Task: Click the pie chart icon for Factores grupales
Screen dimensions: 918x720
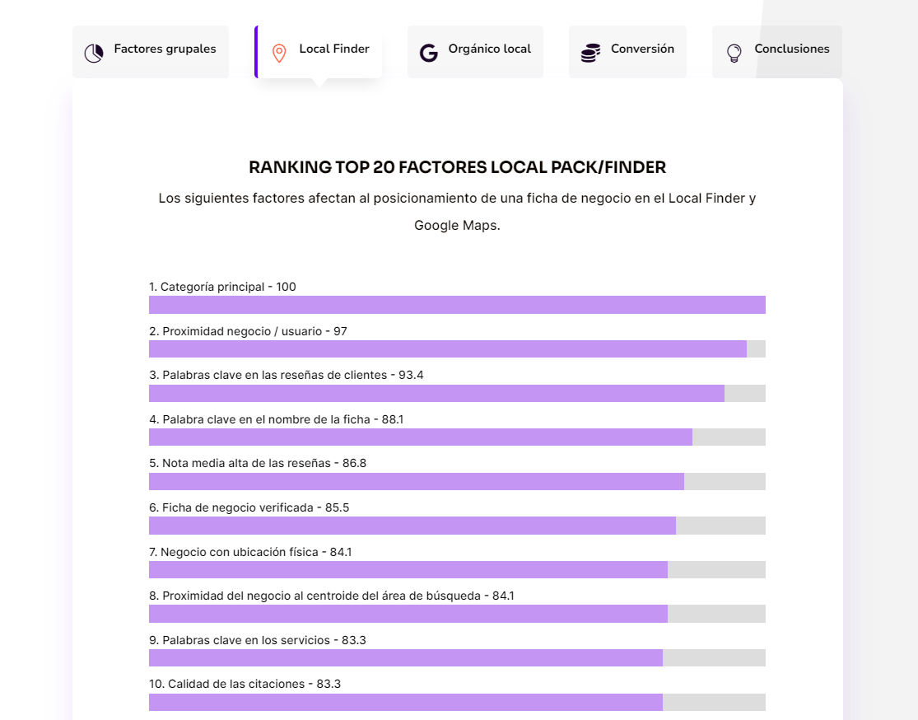Action: (x=94, y=54)
